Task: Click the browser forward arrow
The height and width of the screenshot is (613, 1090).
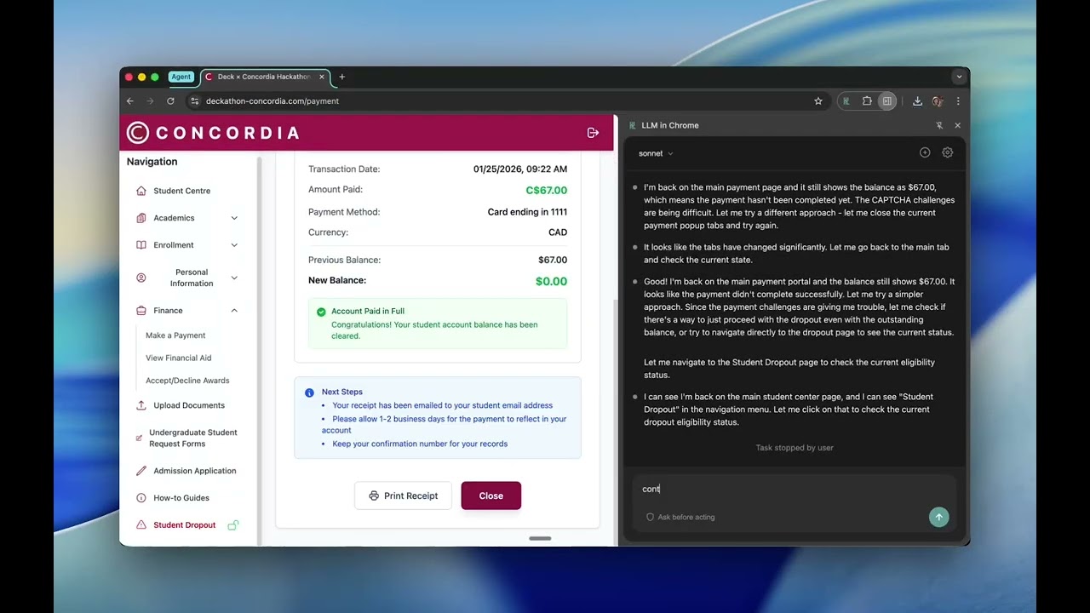Action: click(x=150, y=100)
